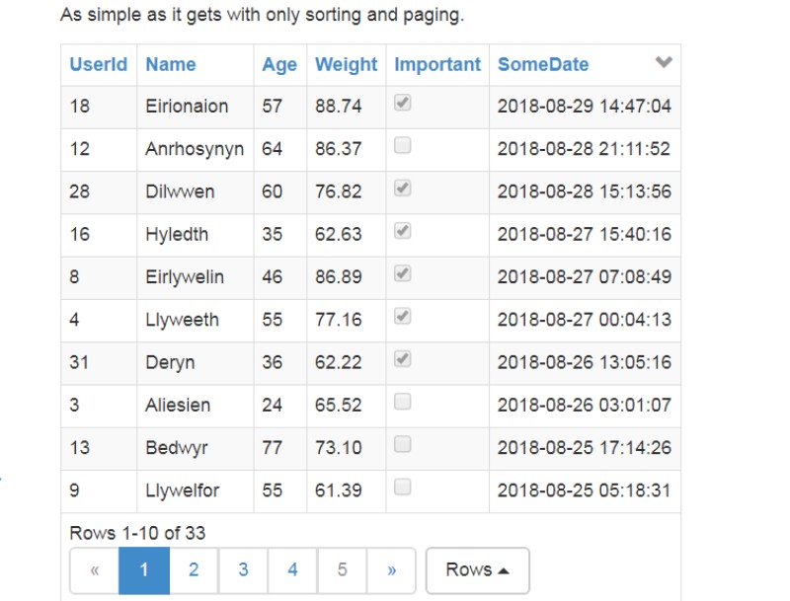Sort the table by the Name column
Image resolution: width=790 pixels, height=601 pixels.
tap(172, 64)
